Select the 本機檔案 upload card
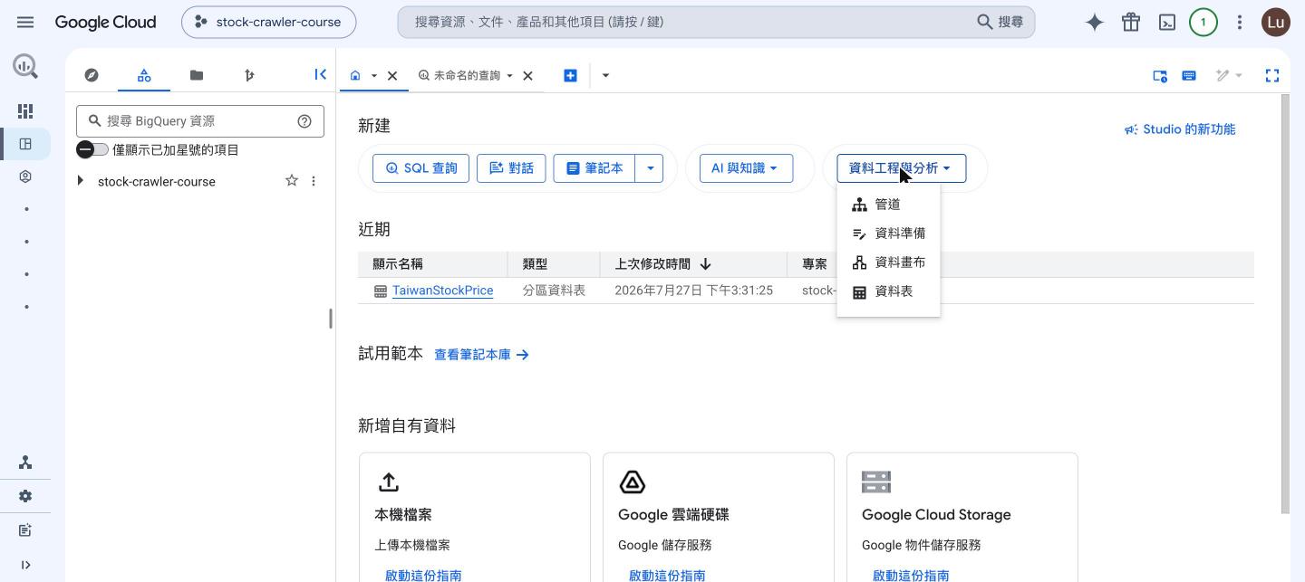This screenshot has width=1305, height=582. [x=475, y=517]
